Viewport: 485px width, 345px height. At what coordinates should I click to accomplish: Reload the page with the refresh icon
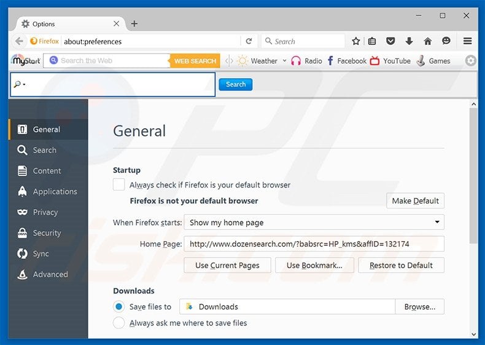point(249,41)
